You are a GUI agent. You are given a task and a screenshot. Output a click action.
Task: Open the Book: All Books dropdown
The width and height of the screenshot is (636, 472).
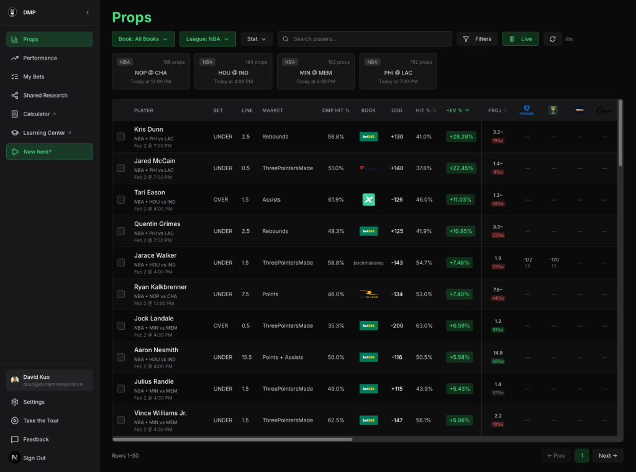click(x=143, y=39)
